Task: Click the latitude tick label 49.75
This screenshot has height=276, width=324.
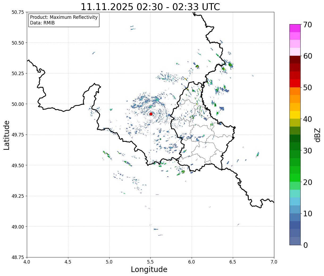Action: pyautogui.click(x=18, y=135)
